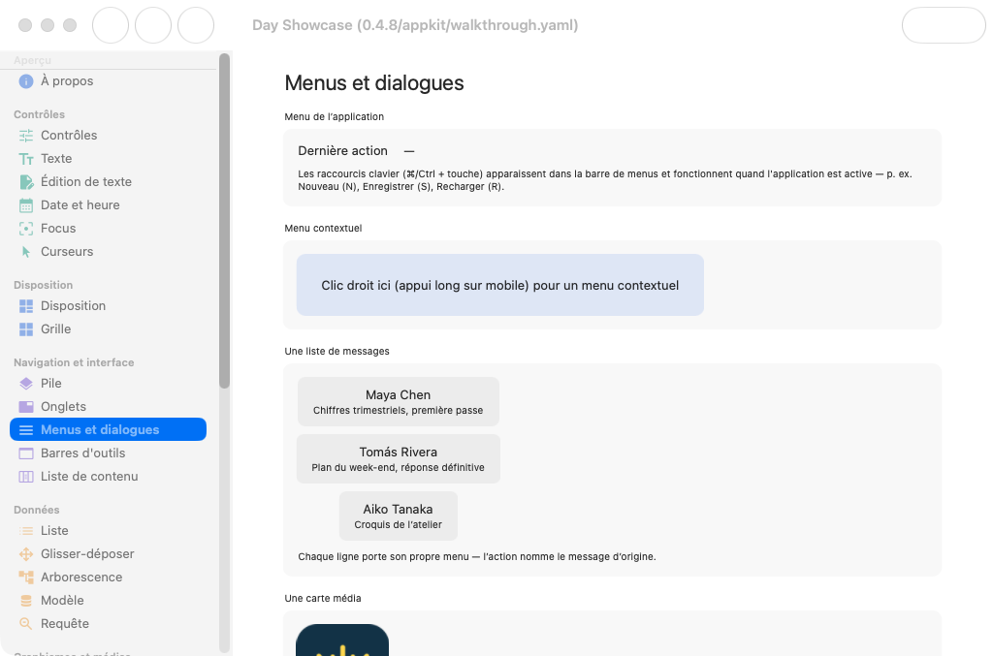Click the blue context menu area
The image size is (993, 656).
pyautogui.click(x=500, y=285)
